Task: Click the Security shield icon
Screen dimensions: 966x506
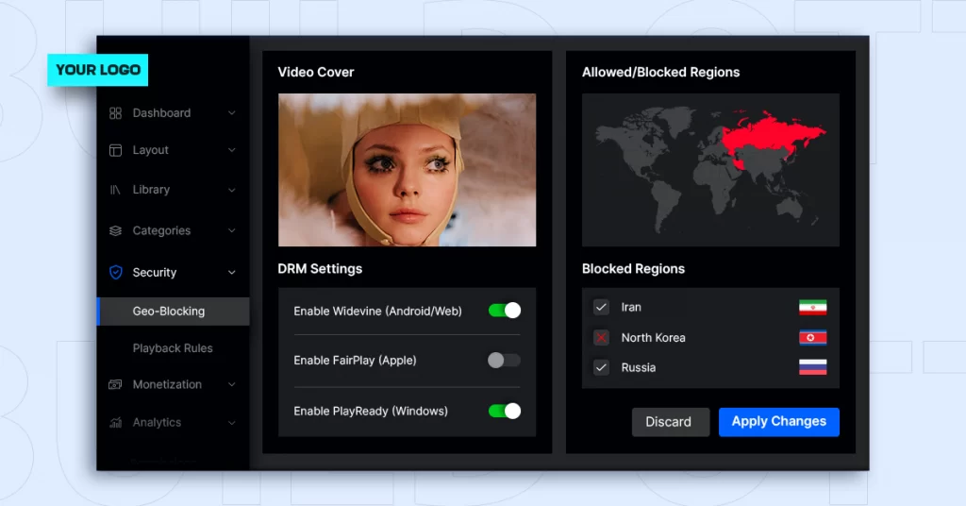Action: coord(116,273)
